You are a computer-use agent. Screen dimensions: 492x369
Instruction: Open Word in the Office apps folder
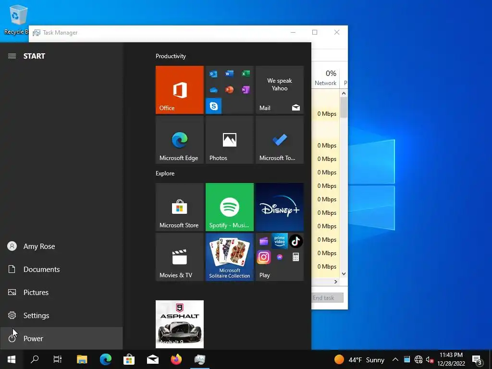[x=229, y=74]
